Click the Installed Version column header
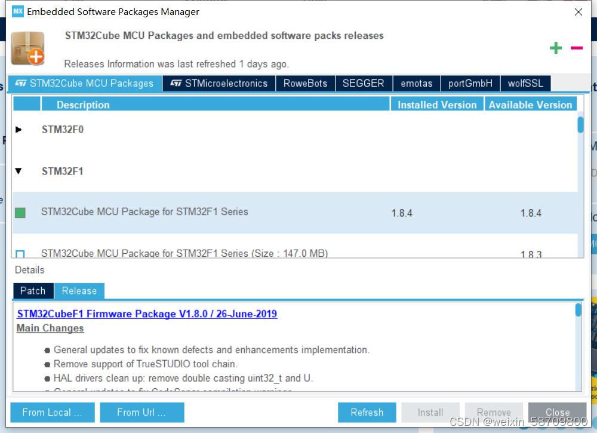Viewport: 597px width, 433px height. click(437, 105)
